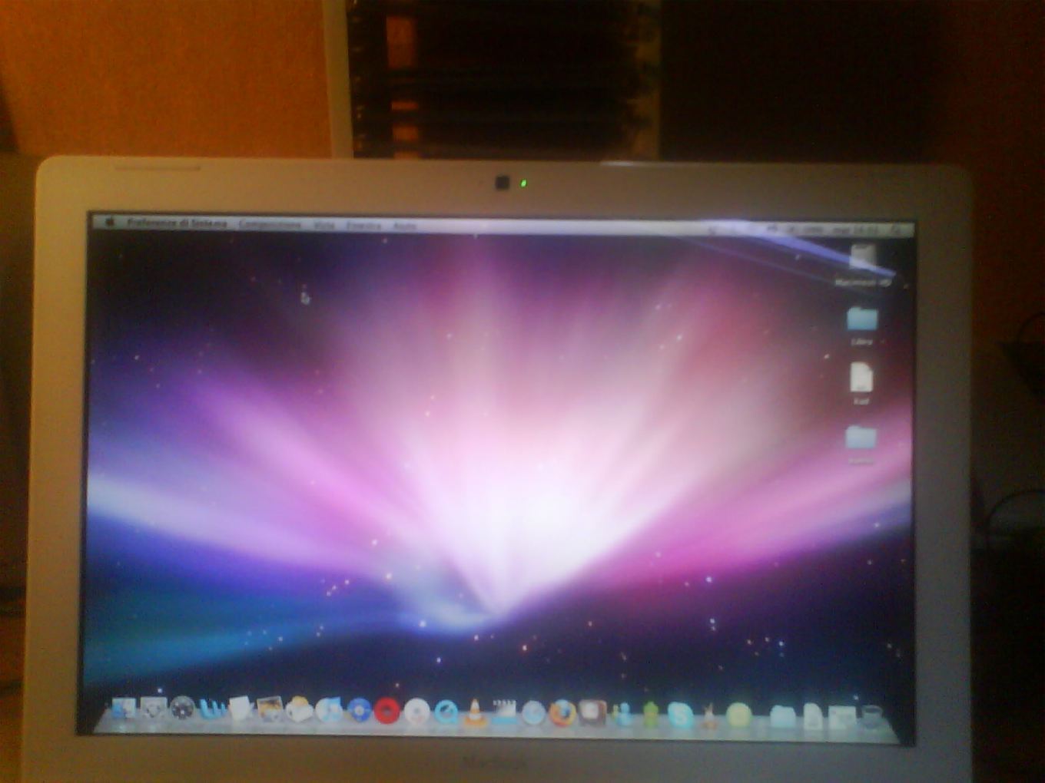Launch DVD Player from the Dock
Viewport: 1045px width, 783px height.
[416, 712]
